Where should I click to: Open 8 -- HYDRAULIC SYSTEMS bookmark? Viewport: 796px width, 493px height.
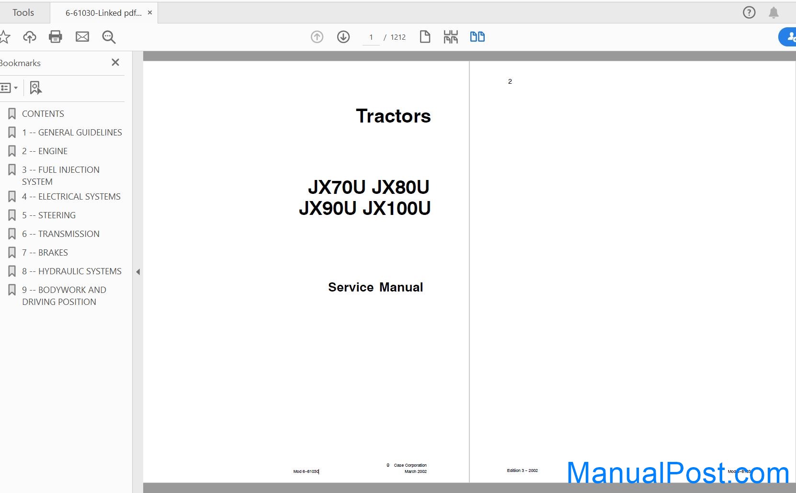click(x=72, y=271)
